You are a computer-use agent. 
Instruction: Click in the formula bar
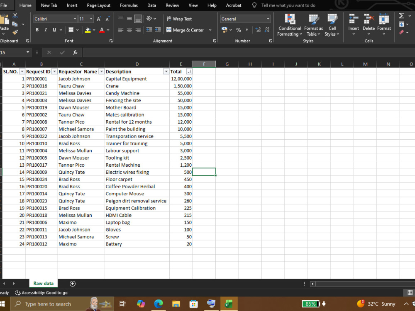pyautogui.click(x=249, y=52)
